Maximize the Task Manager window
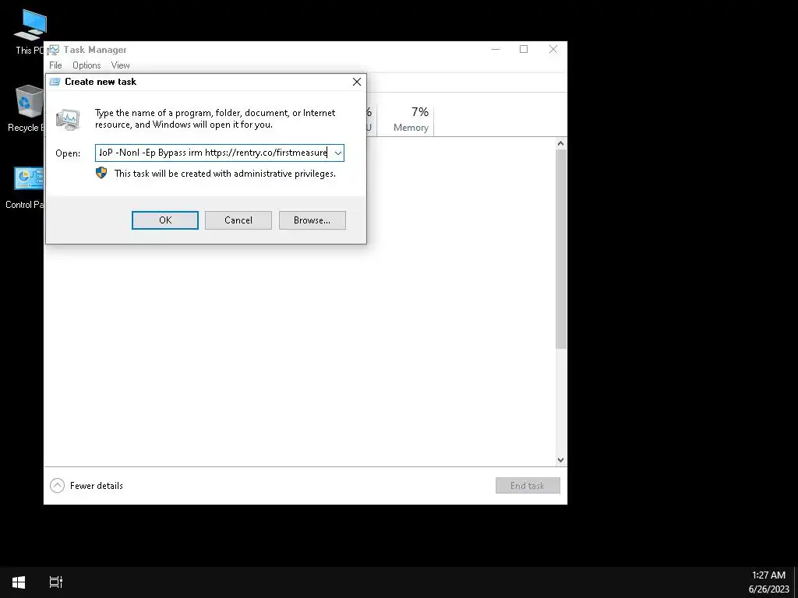The width and height of the screenshot is (798, 598). click(524, 49)
